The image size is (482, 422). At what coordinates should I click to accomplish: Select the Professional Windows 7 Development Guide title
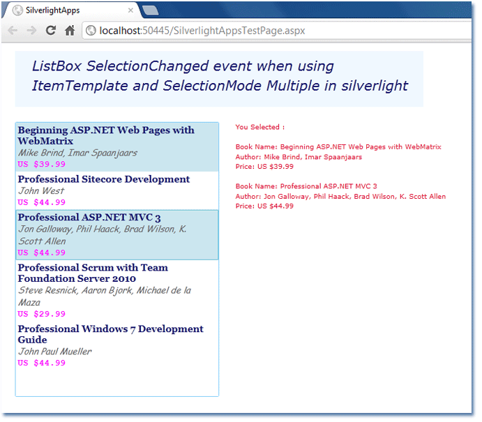coord(111,334)
